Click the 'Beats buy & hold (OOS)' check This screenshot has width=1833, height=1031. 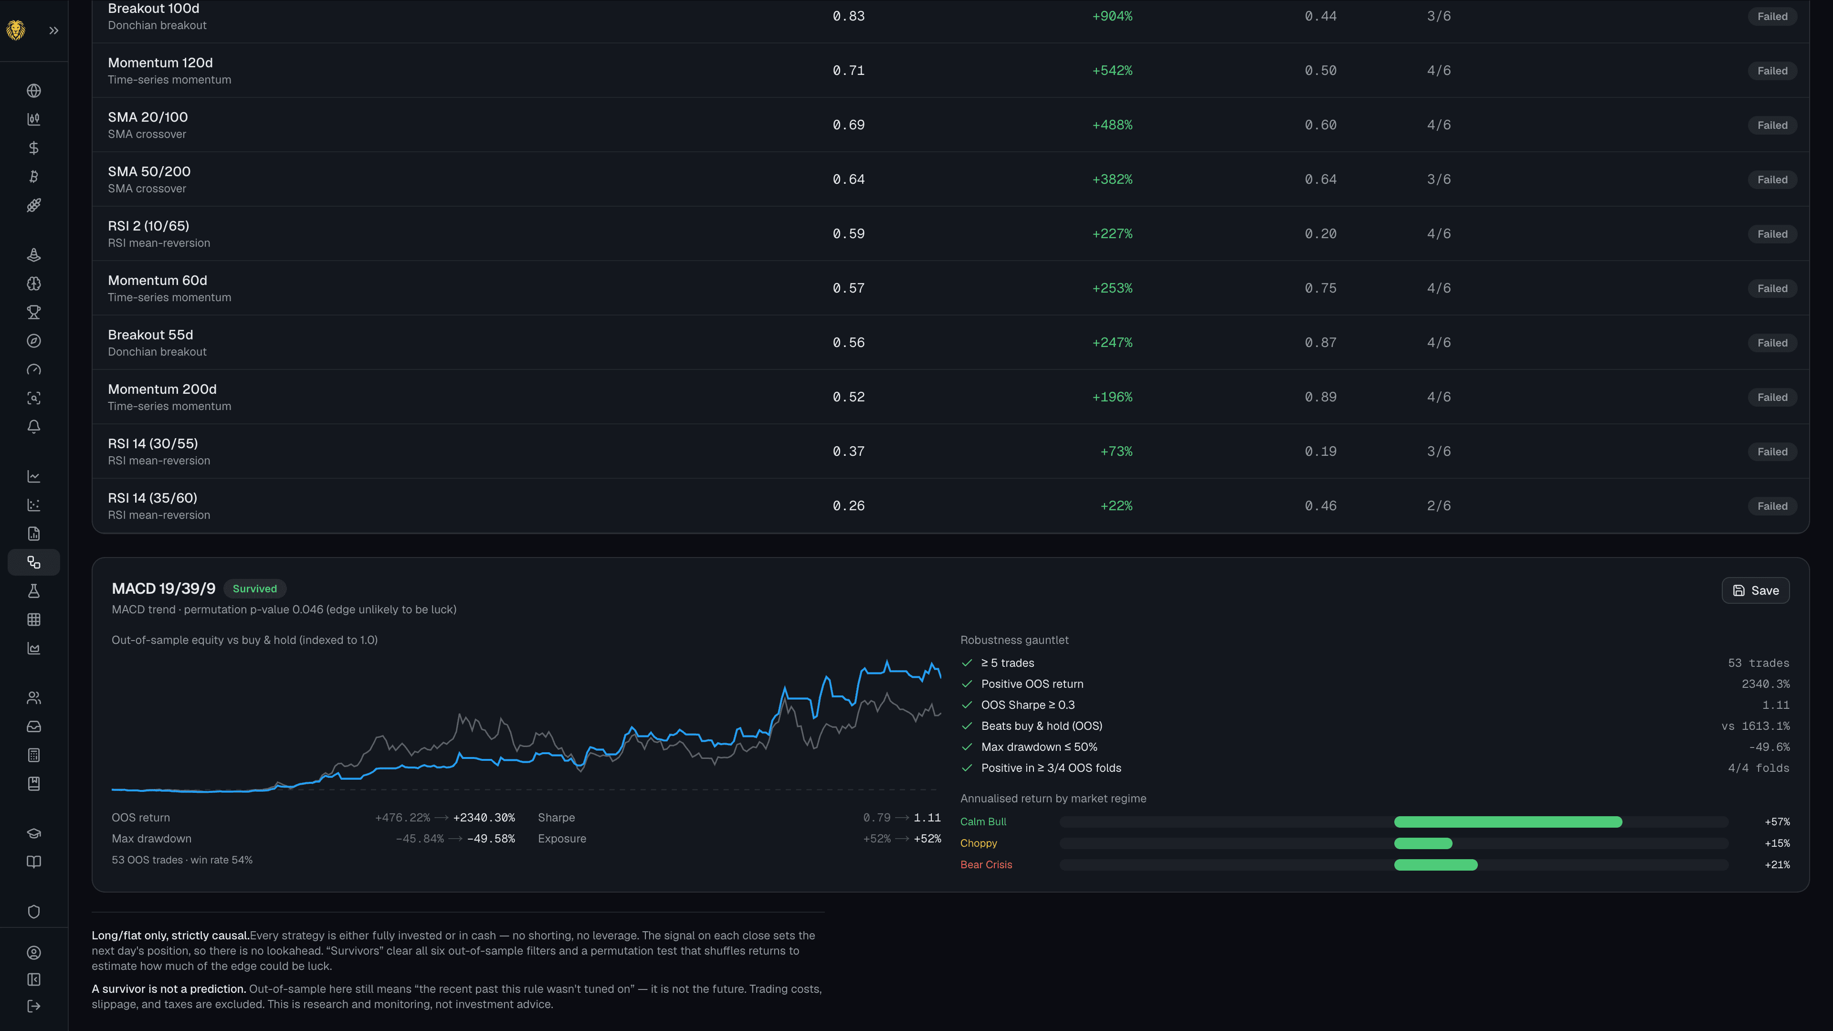point(1375,726)
